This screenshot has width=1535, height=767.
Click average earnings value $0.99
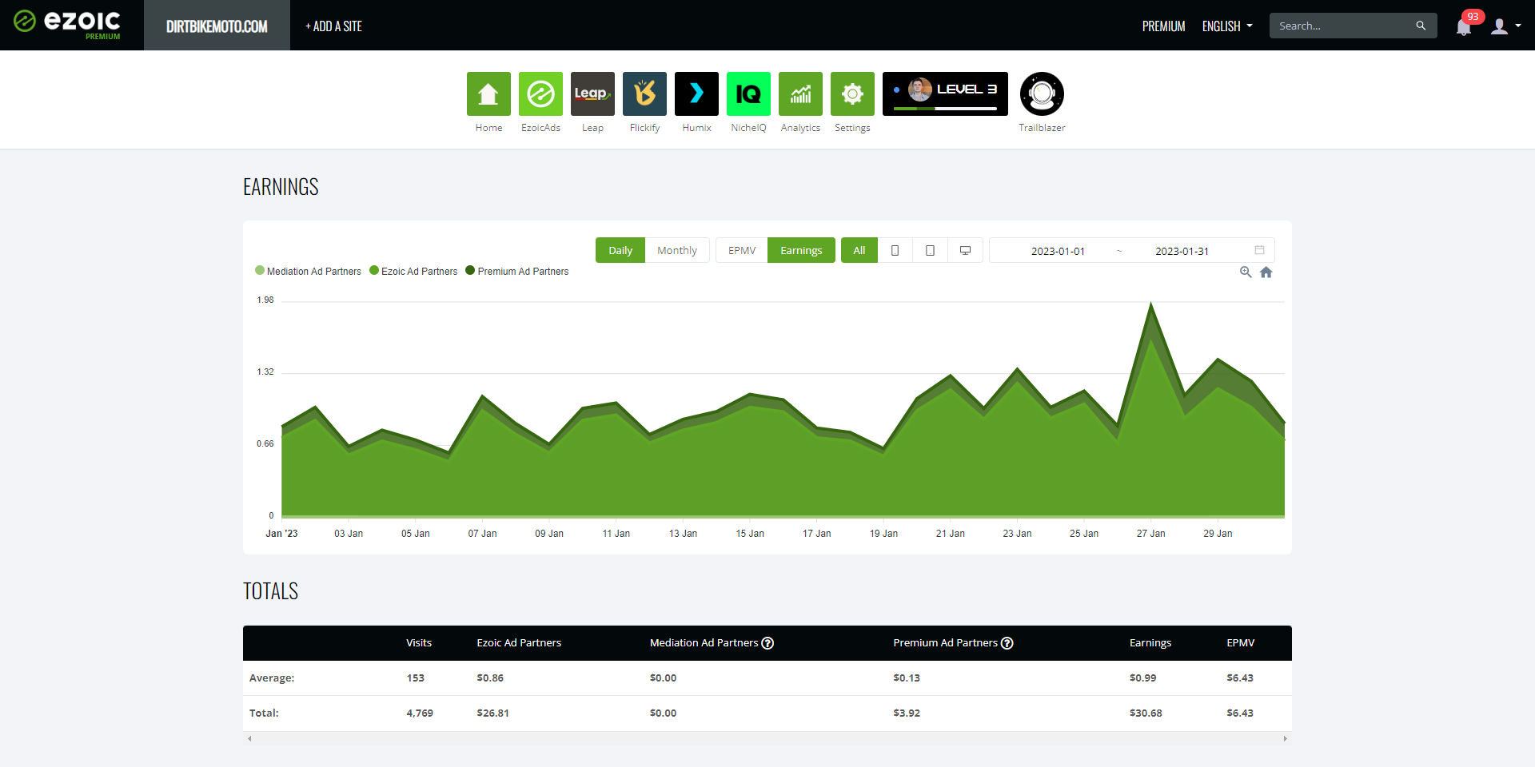[x=1142, y=678]
